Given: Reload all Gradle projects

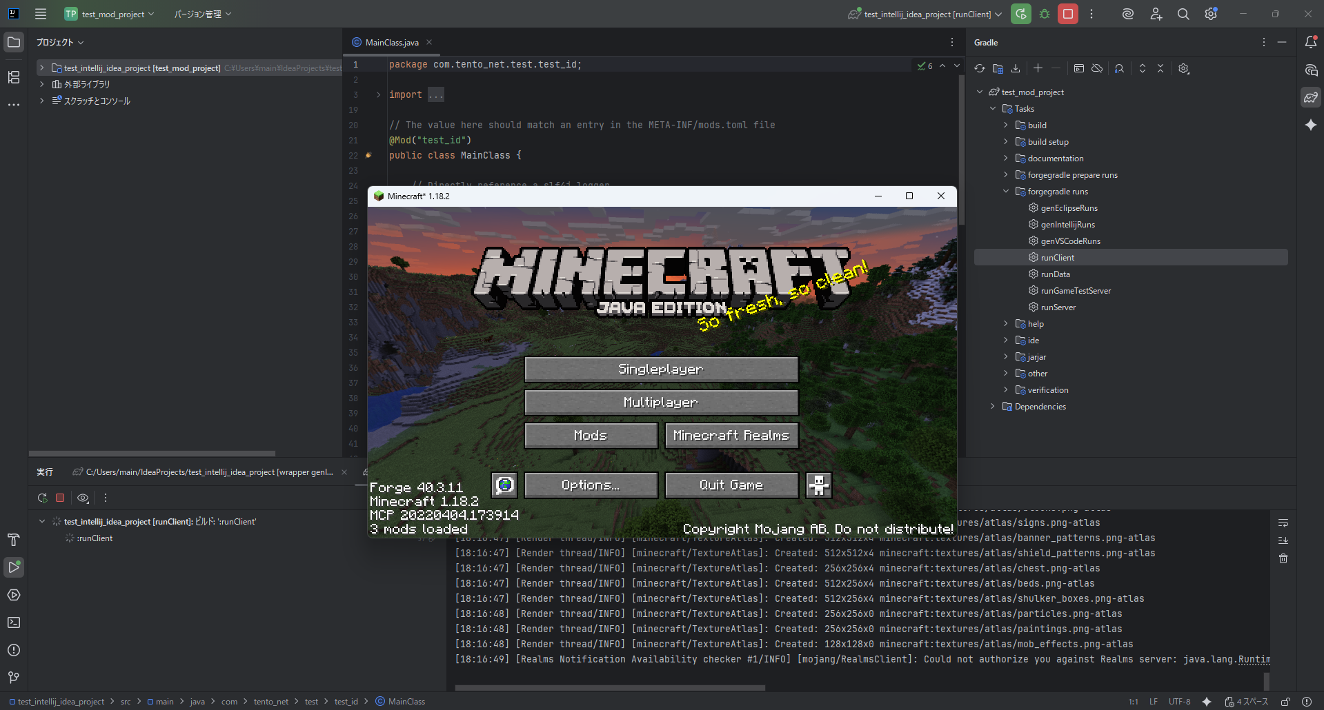Looking at the screenshot, I should [979, 68].
